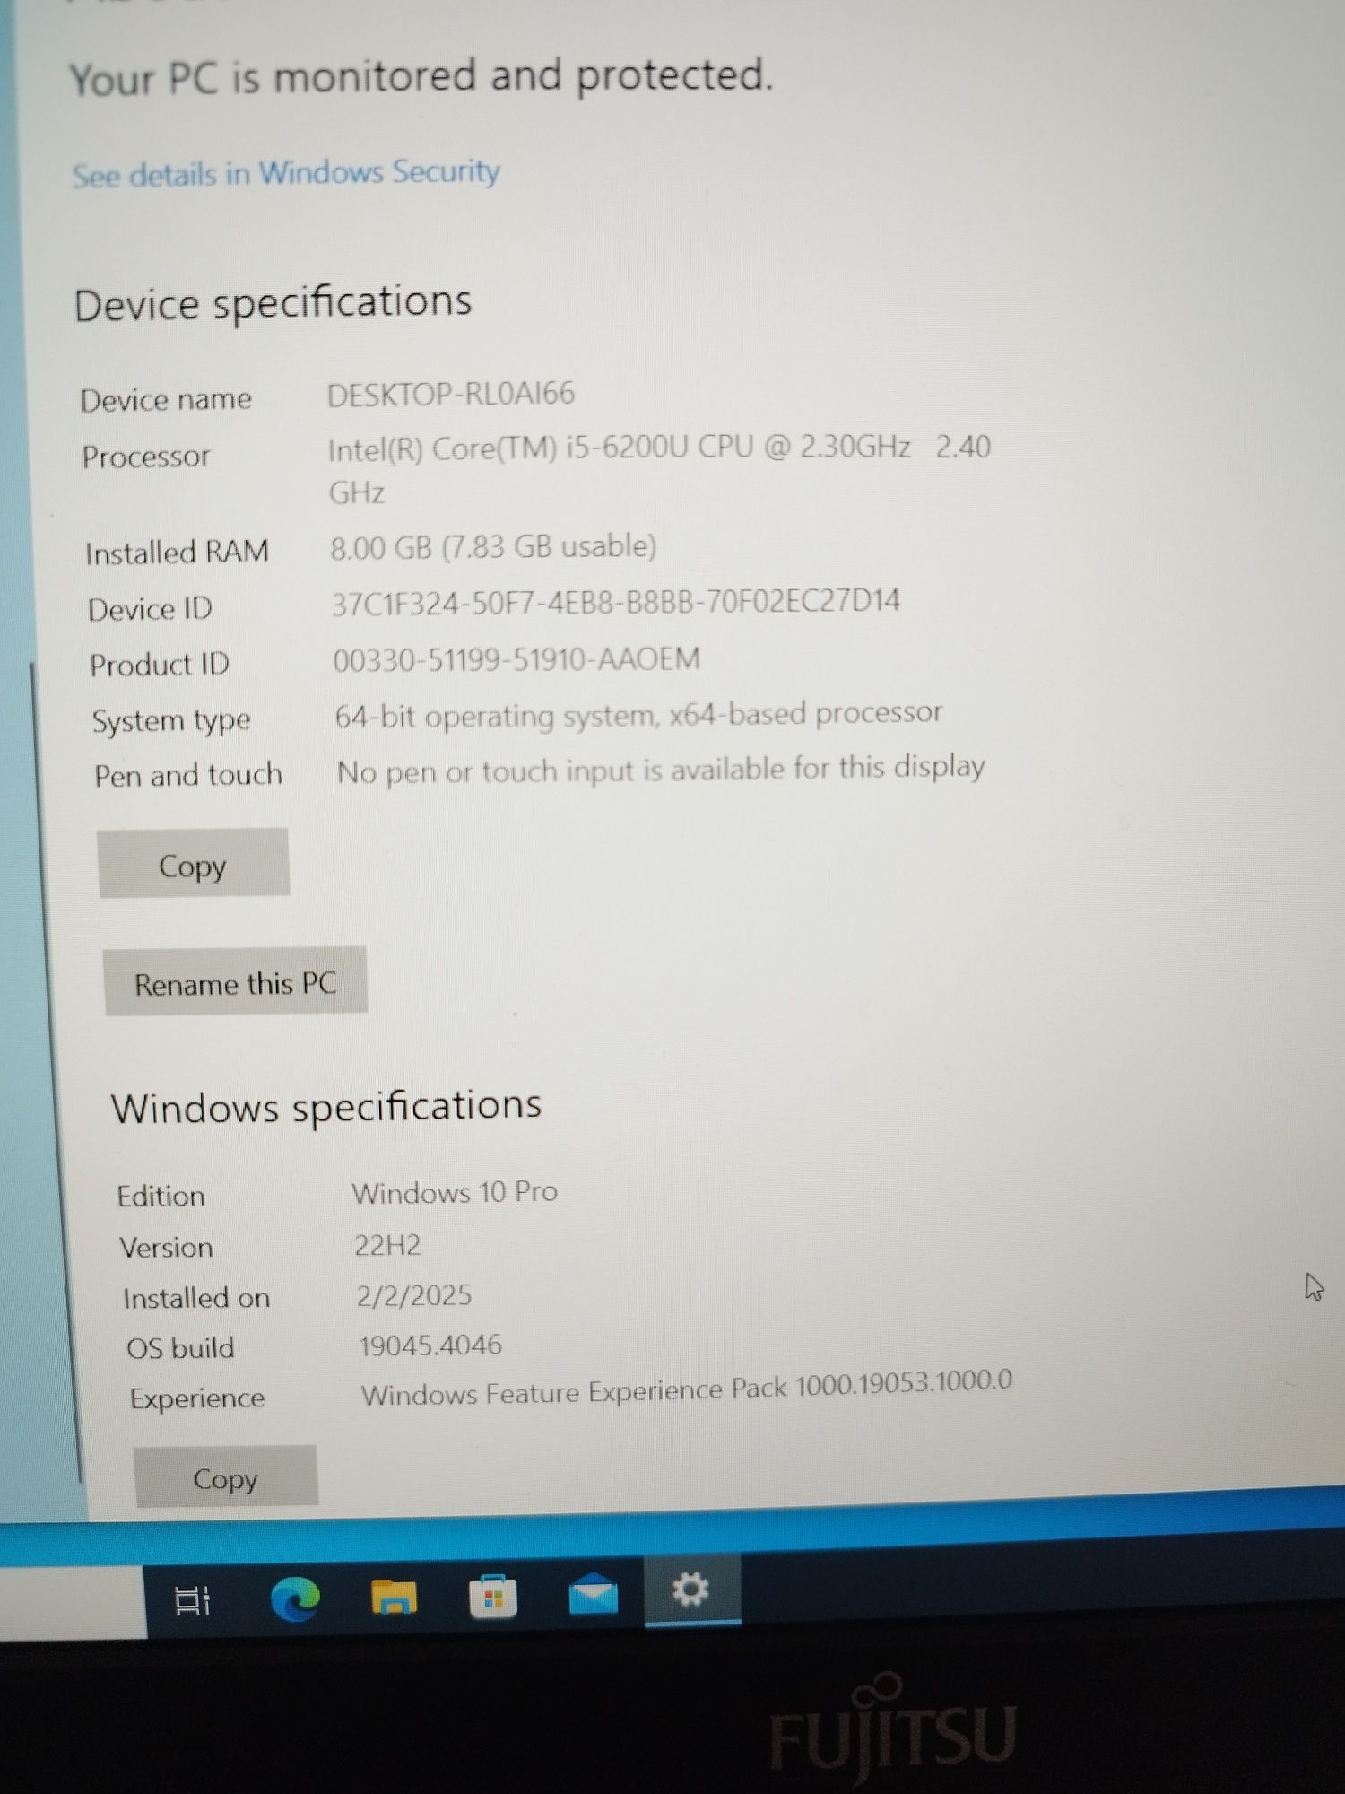This screenshot has height=1794, width=1345.
Task: Copy the Windows specifications
Action: 225,1477
